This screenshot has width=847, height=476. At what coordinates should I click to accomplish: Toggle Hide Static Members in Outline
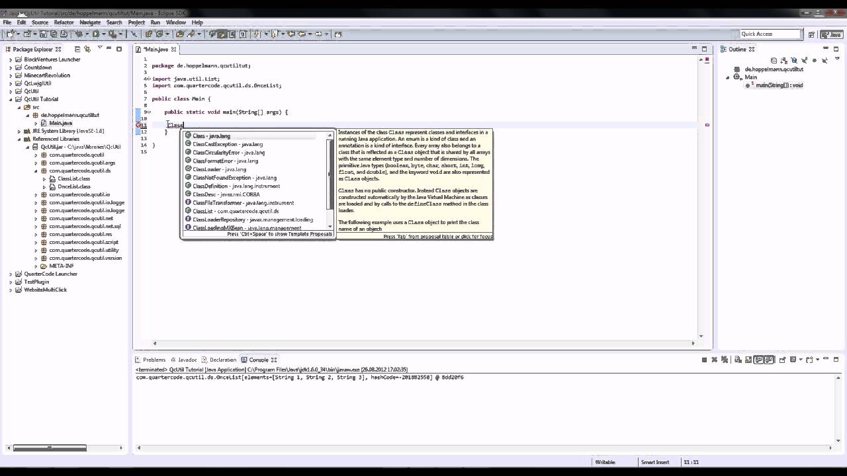805,60
